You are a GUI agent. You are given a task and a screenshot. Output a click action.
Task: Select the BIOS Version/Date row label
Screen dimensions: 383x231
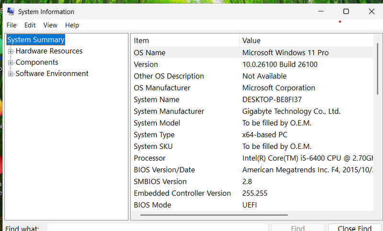pyautogui.click(x=164, y=170)
